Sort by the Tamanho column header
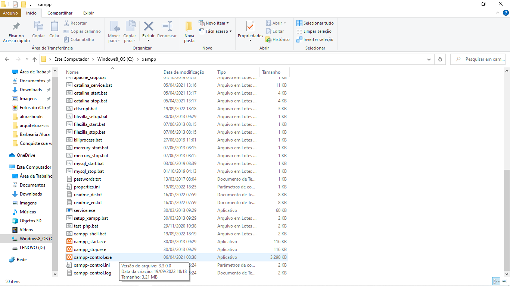This screenshot has height=286, width=510. [x=271, y=72]
